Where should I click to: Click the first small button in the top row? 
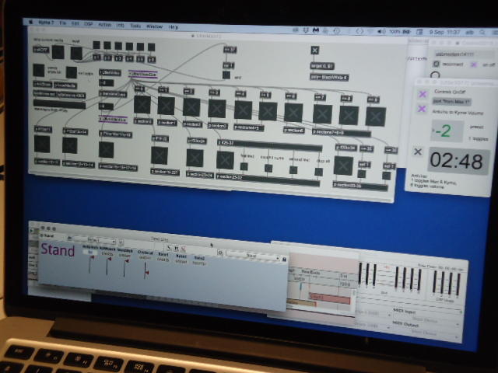[96, 45]
